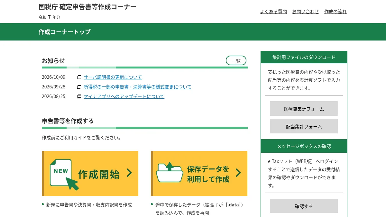Click new-window icon beside マイナアプリへのアップデート link
Screen dimensions: 386x217
tap(79, 96)
